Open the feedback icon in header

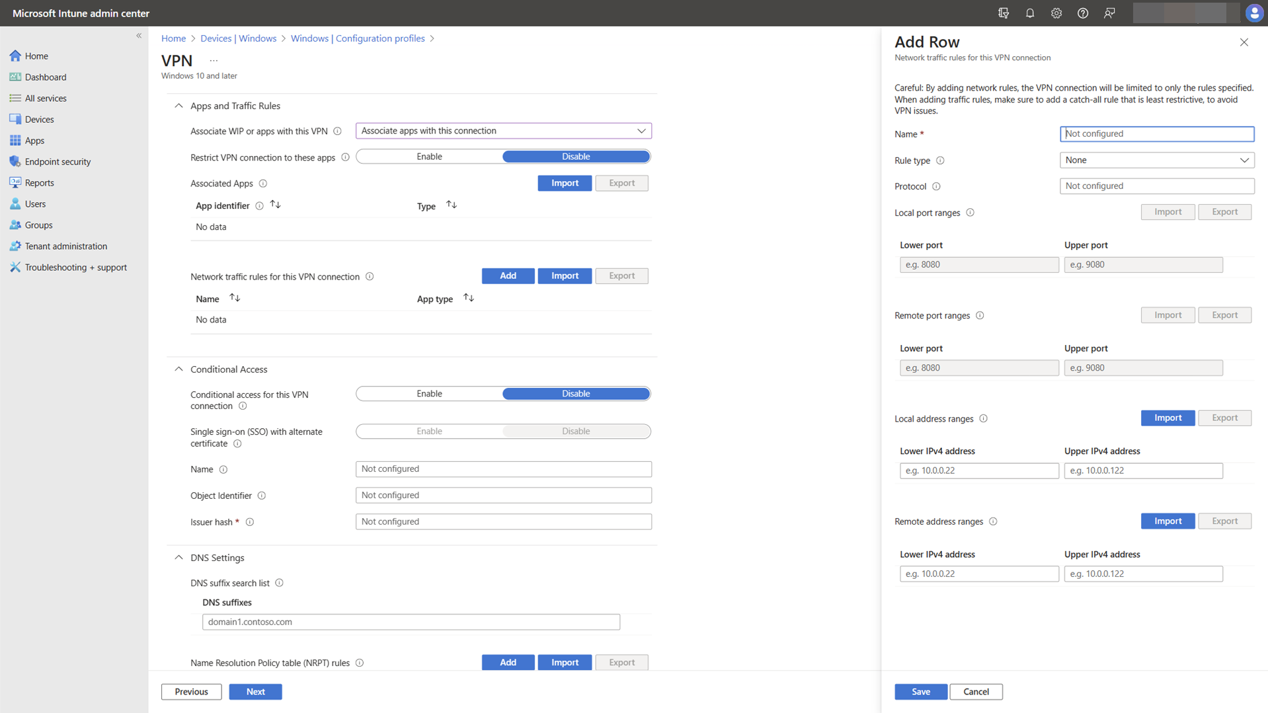(1109, 13)
